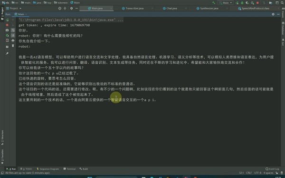Viewport: 285px width, 178px height.
Task: Open the TODO tool window
Action: coord(26,169)
